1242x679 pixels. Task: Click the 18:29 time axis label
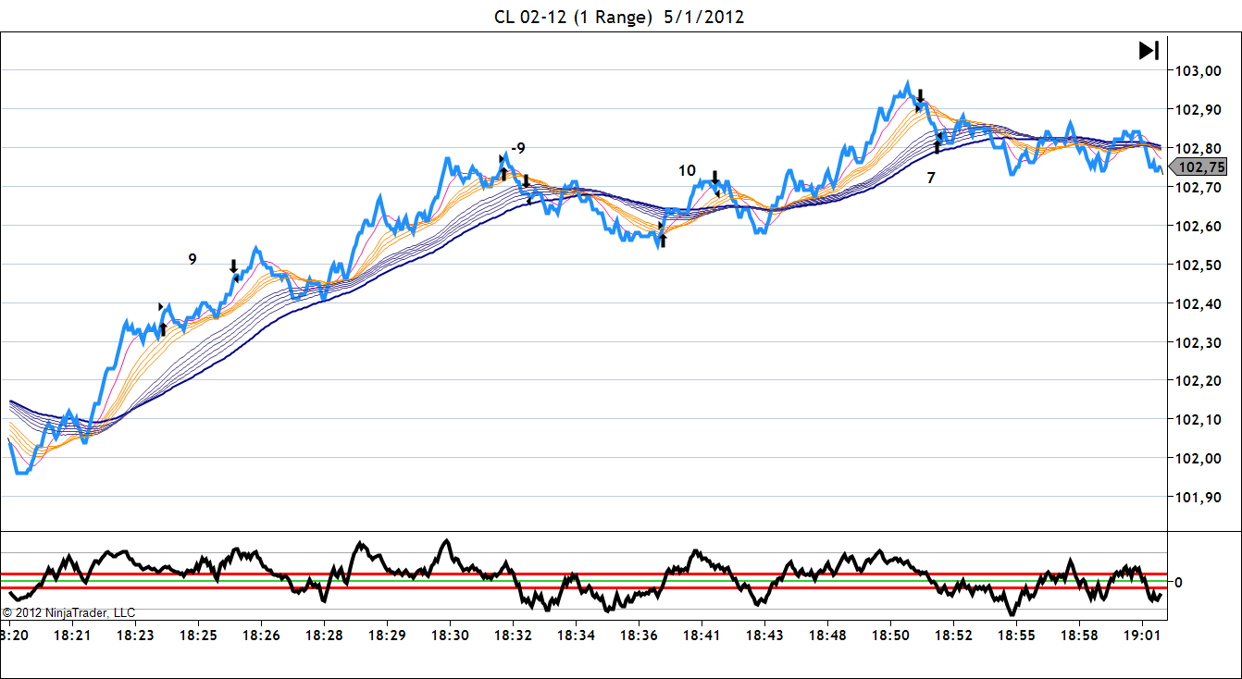point(387,636)
